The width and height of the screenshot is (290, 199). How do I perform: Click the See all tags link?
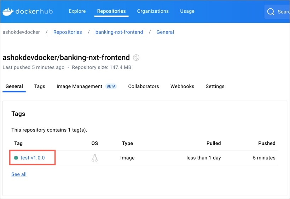(19, 174)
